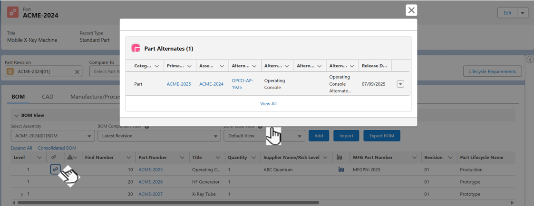
Task: Collapse the BOM View section
Action: pos(16,116)
